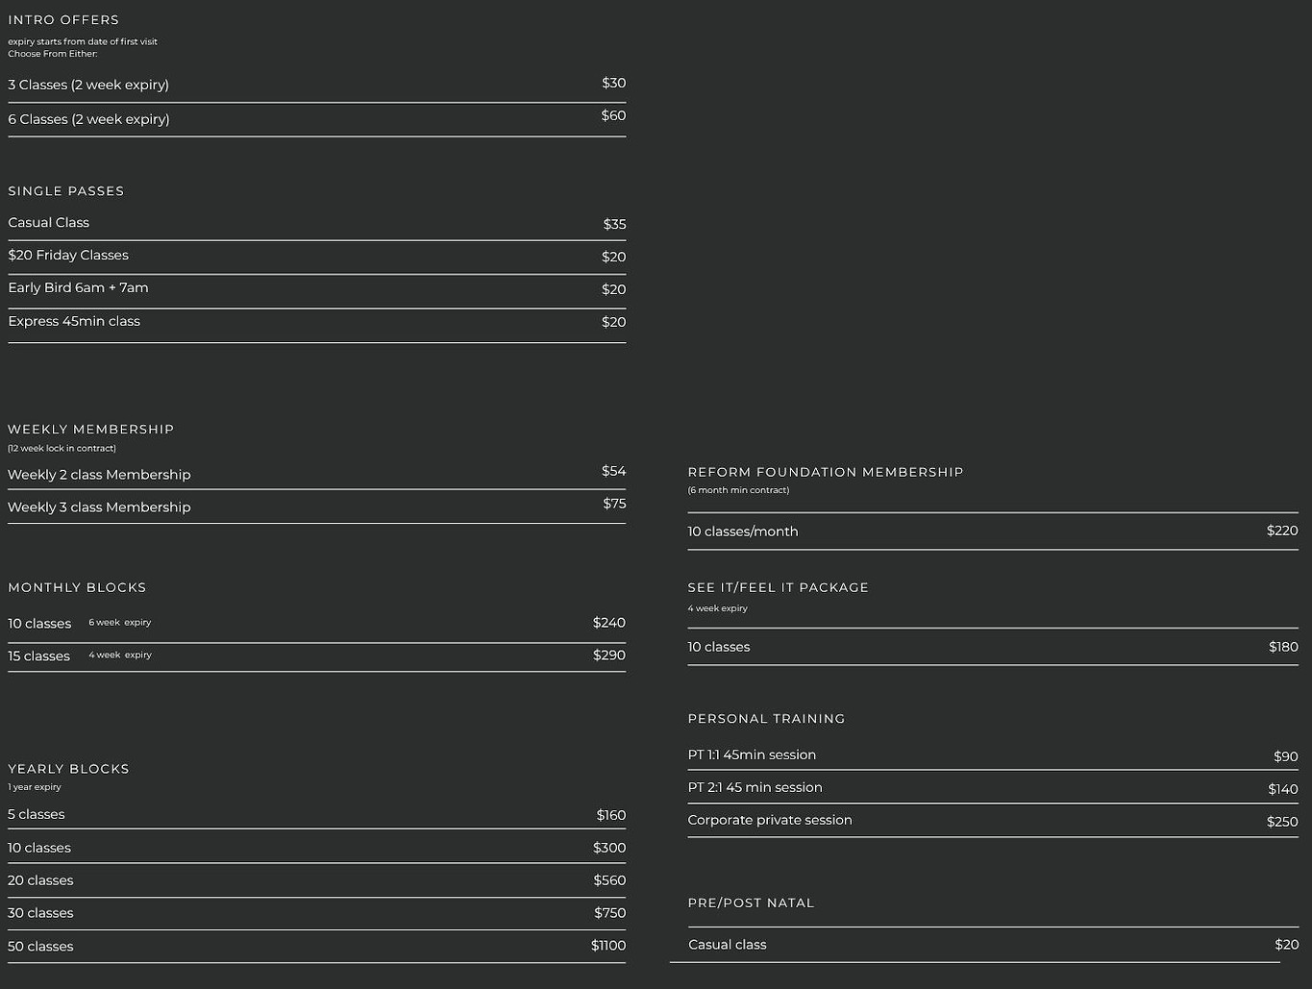Select the 10 classes monthly block at $240
Image resolution: width=1312 pixels, height=989 pixels.
coord(316,623)
